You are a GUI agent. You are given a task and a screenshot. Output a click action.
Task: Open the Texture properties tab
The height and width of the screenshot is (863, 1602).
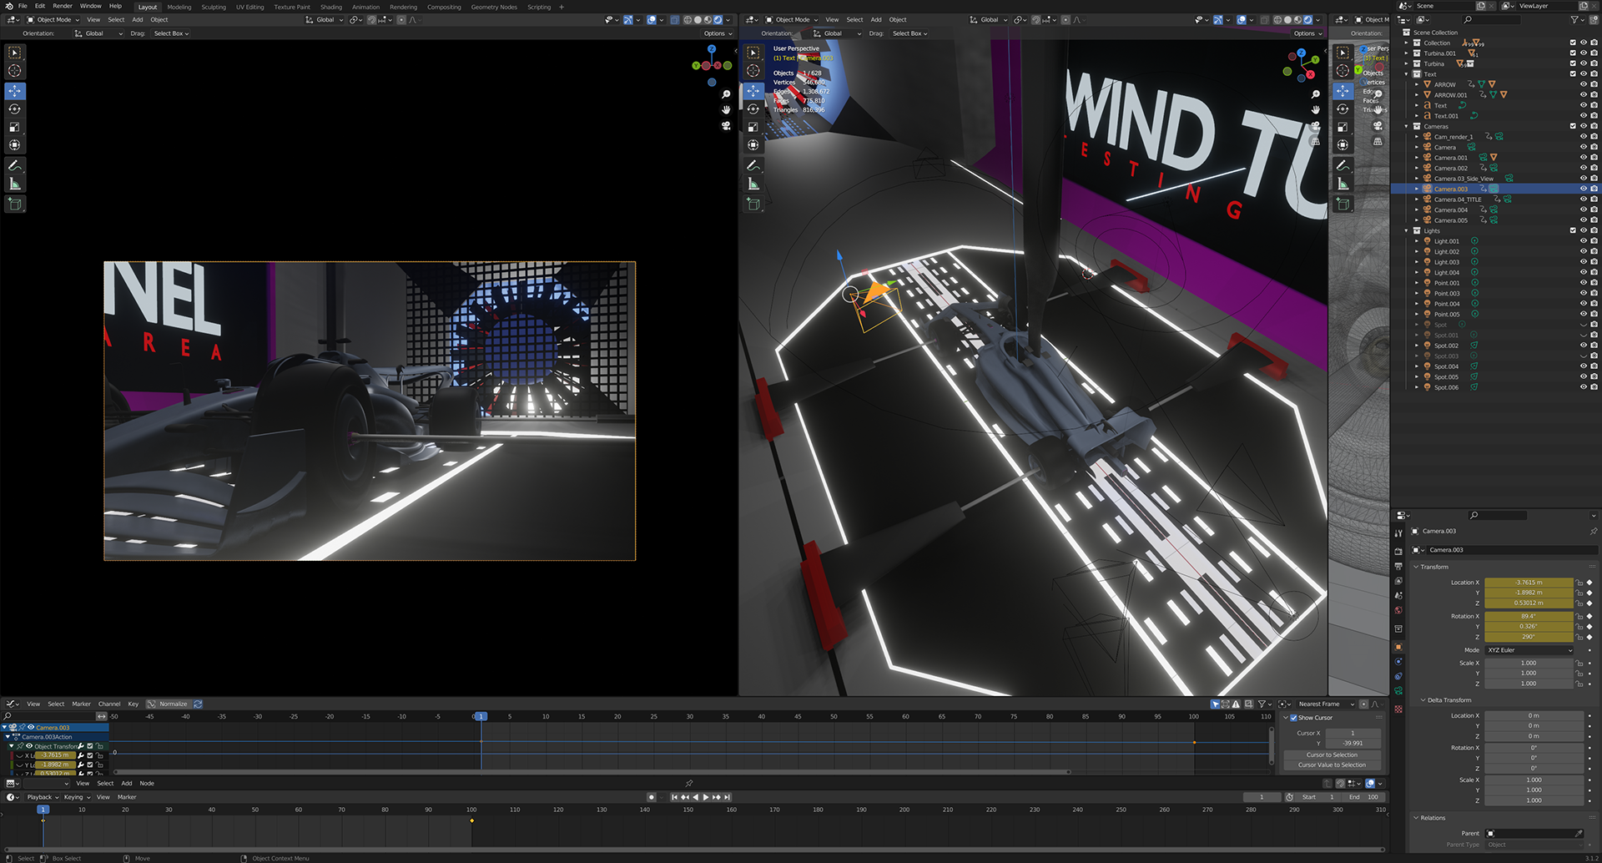(1398, 709)
